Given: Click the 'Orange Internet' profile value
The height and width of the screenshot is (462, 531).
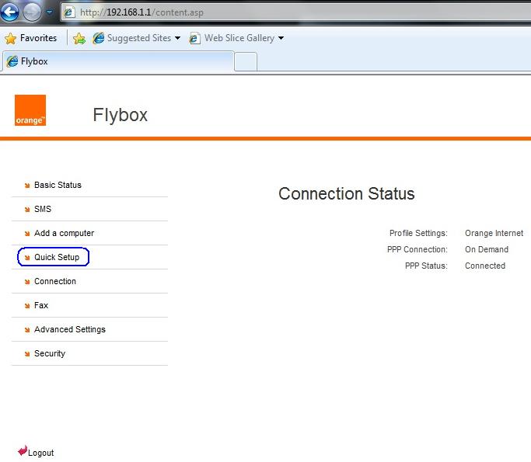Looking at the screenshot, I should coord(494,233).
